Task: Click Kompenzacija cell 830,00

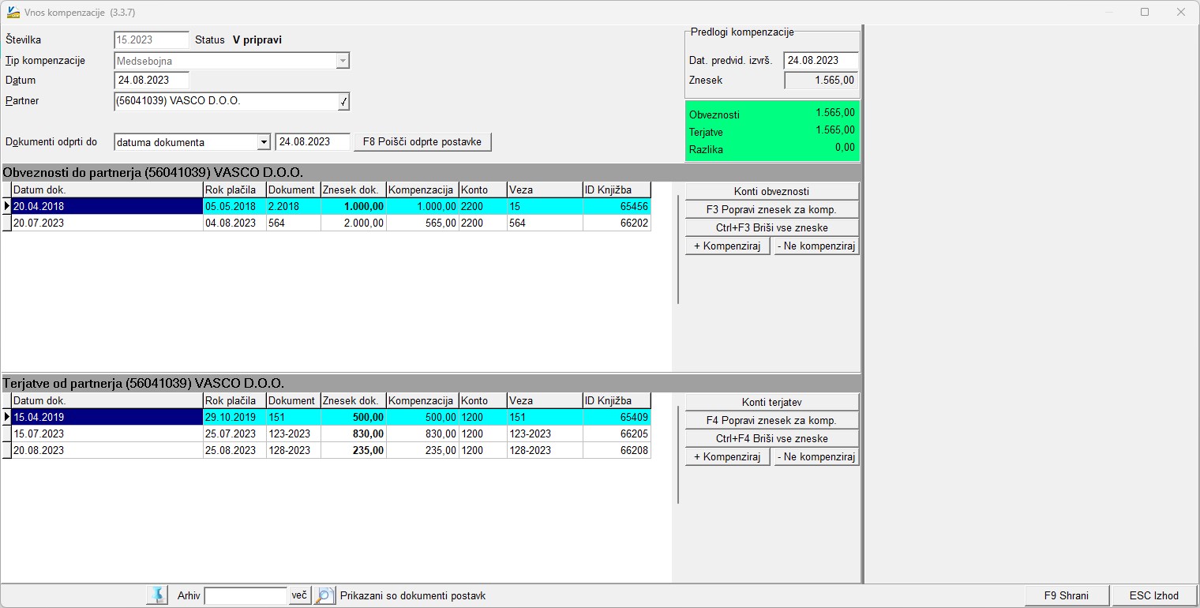Action: [x=422, y=433]
